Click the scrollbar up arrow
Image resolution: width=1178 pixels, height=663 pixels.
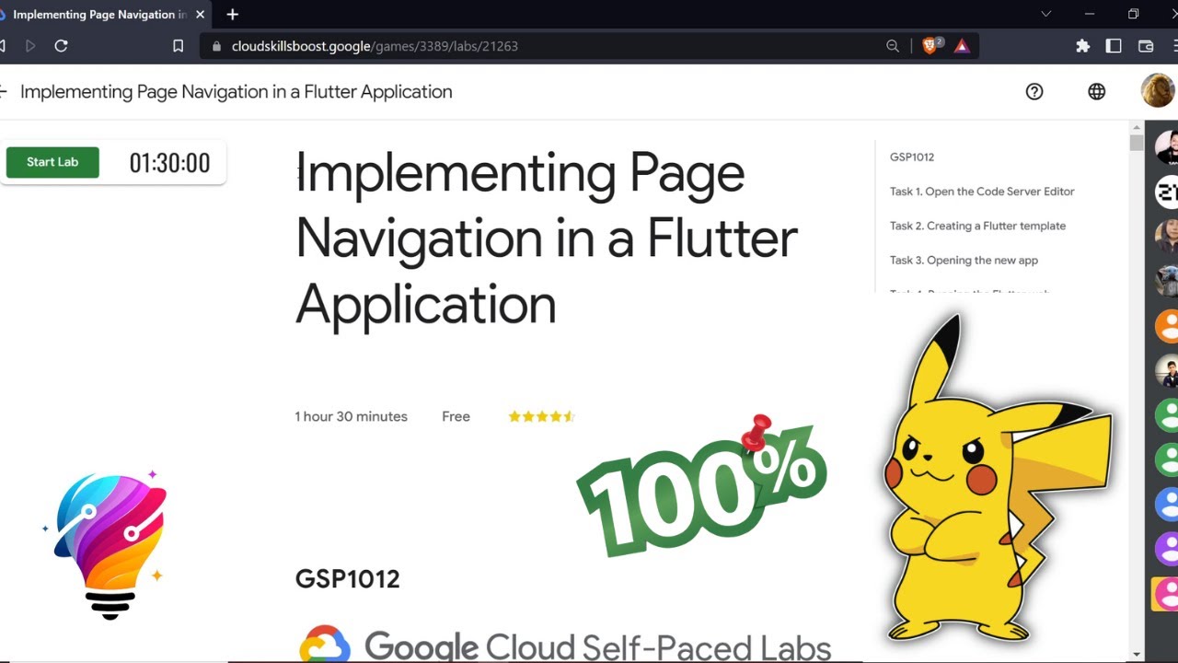coord(1137,127)
